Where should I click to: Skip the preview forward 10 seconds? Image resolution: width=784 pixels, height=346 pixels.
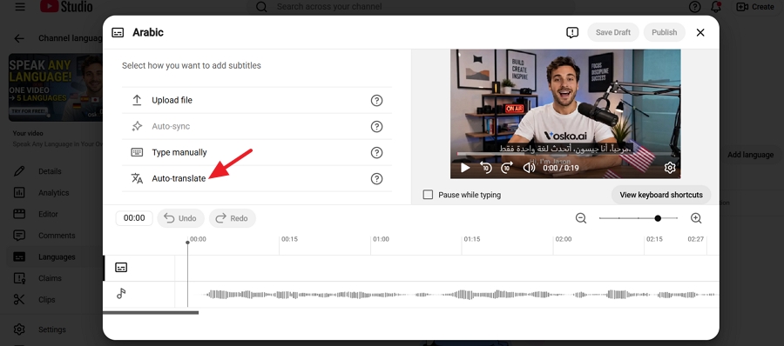point(506,168)
